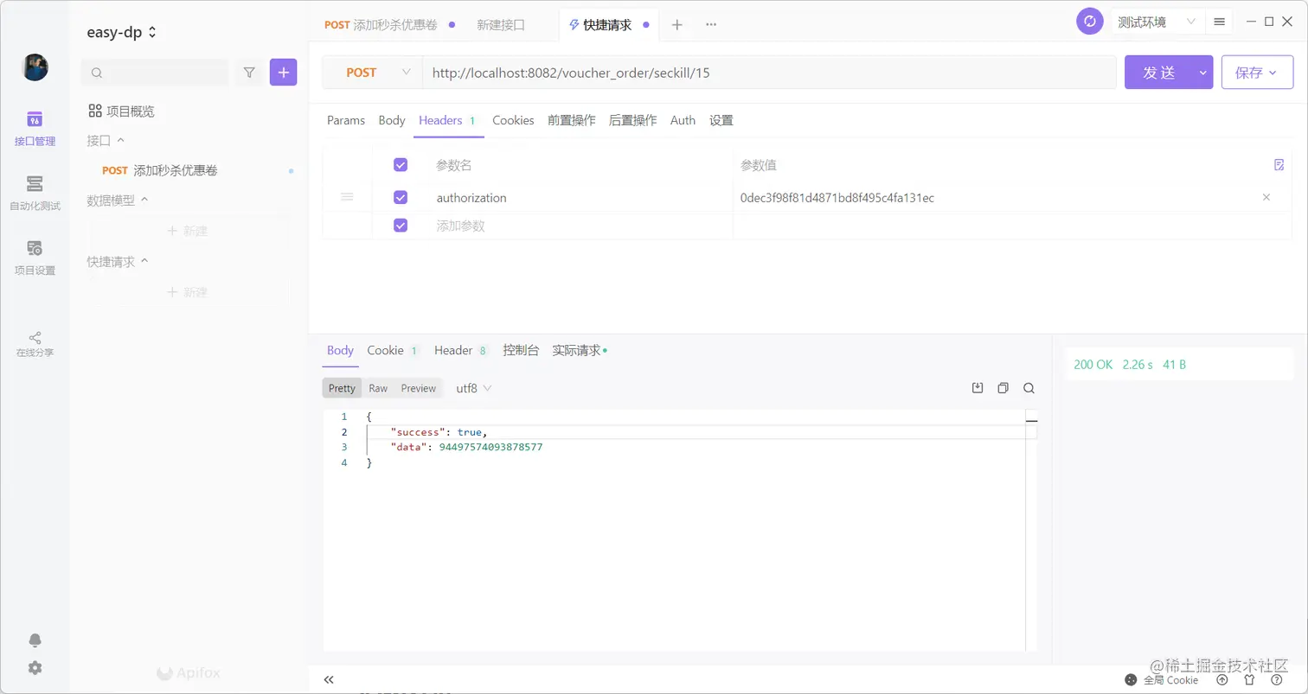This screenshot has width=1308, height=694.
Task: Open 自动化测试 in the sidebar
Action: pyautogui.click(x=35, y=193)
